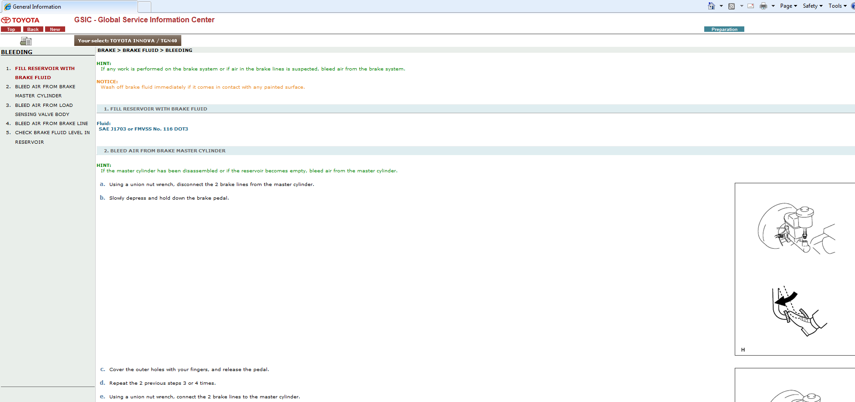Open the Page menu
The image size is (855, 402).
click(788, 6)
